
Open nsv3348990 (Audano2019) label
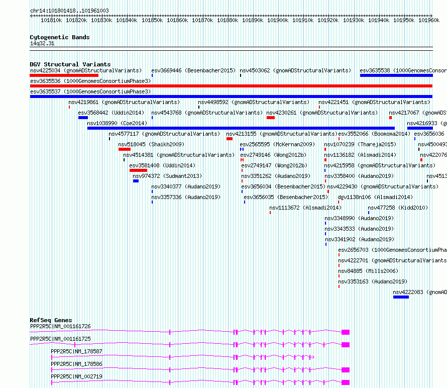pos(359,218)
